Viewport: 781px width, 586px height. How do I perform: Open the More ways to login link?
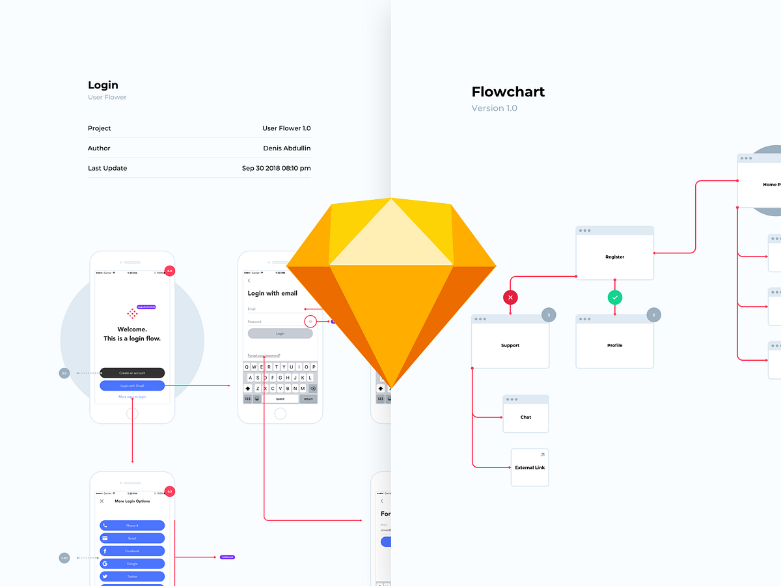pos(132,397)
